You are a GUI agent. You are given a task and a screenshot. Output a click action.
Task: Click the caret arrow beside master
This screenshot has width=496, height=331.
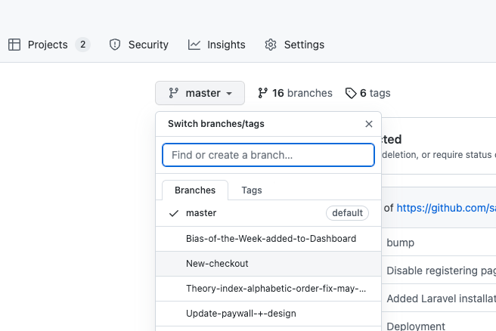tap(229, 94)
